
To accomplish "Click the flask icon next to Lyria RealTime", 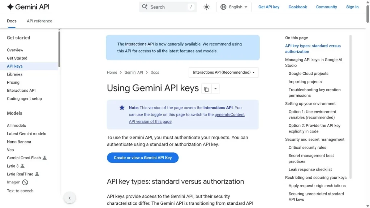I will (x=37, y=174).
